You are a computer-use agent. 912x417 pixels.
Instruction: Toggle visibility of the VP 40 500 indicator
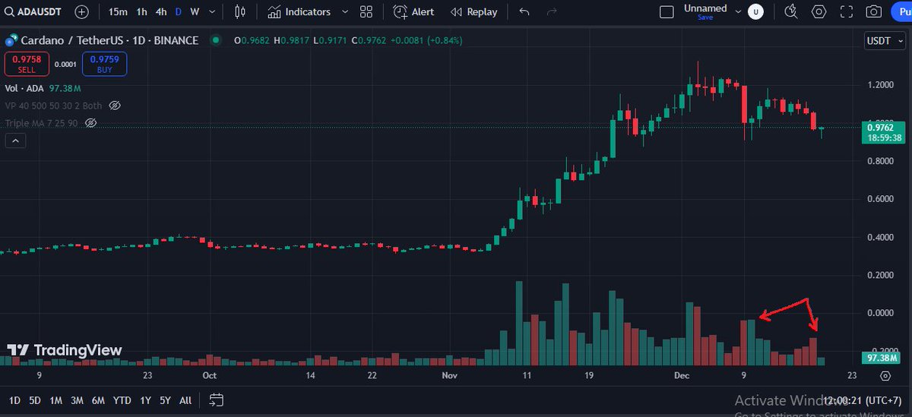115,105
